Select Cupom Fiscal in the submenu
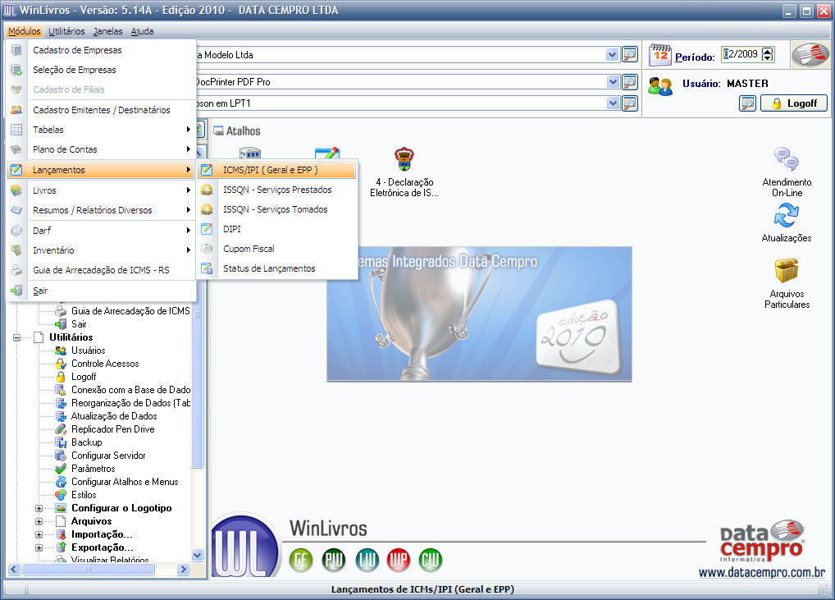 [x=277, y=249]
